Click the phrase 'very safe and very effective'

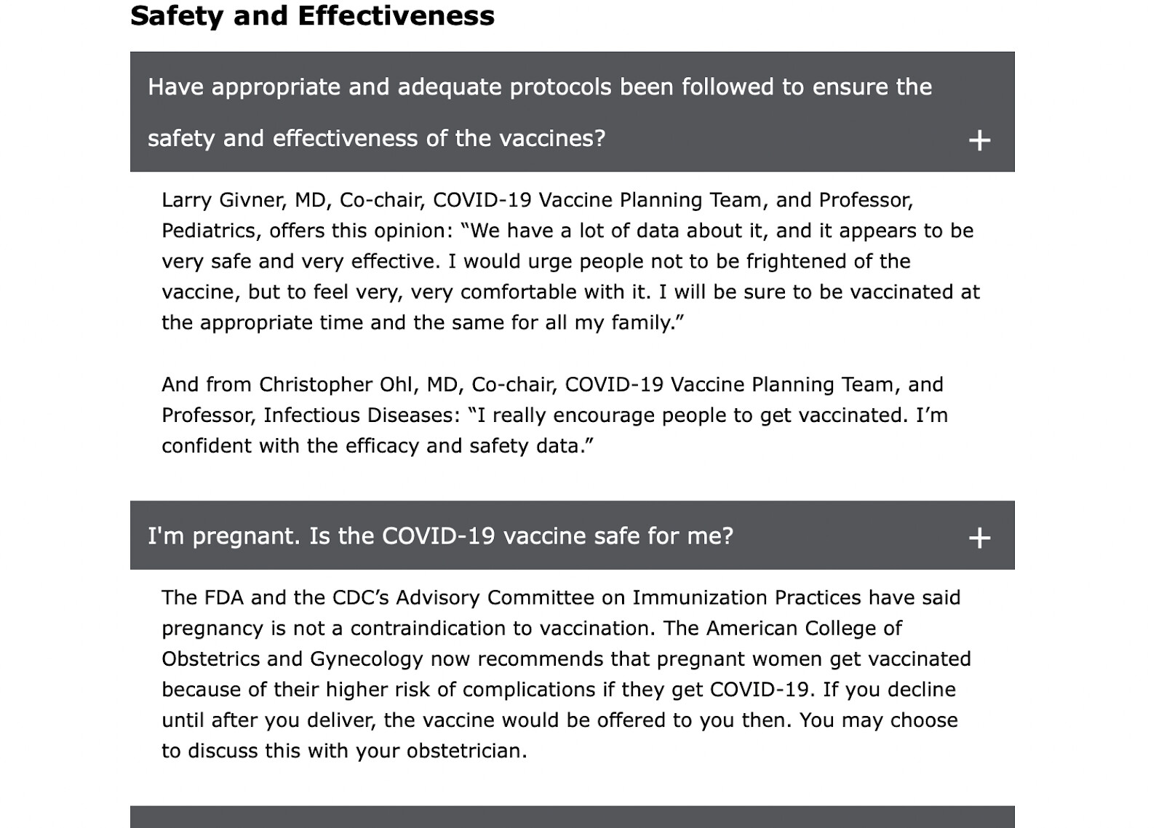298,261
